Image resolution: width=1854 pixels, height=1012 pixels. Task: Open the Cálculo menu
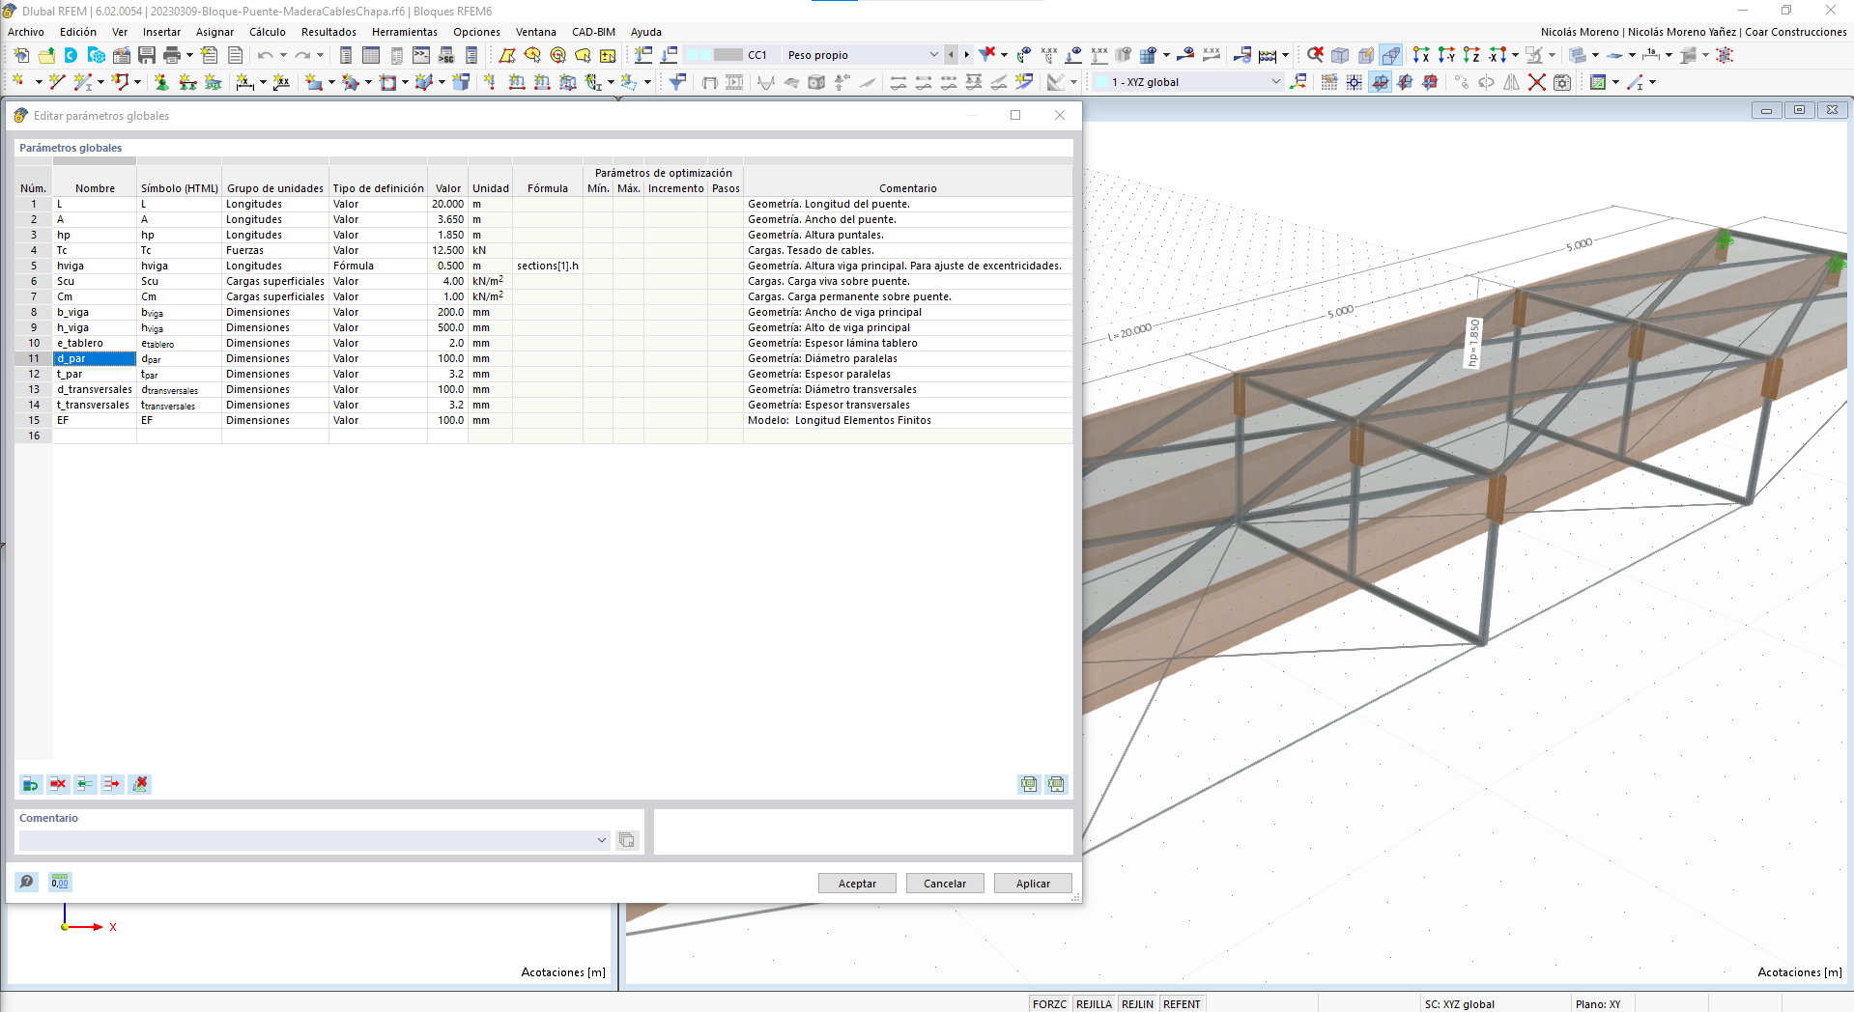[x=268, y=32]
